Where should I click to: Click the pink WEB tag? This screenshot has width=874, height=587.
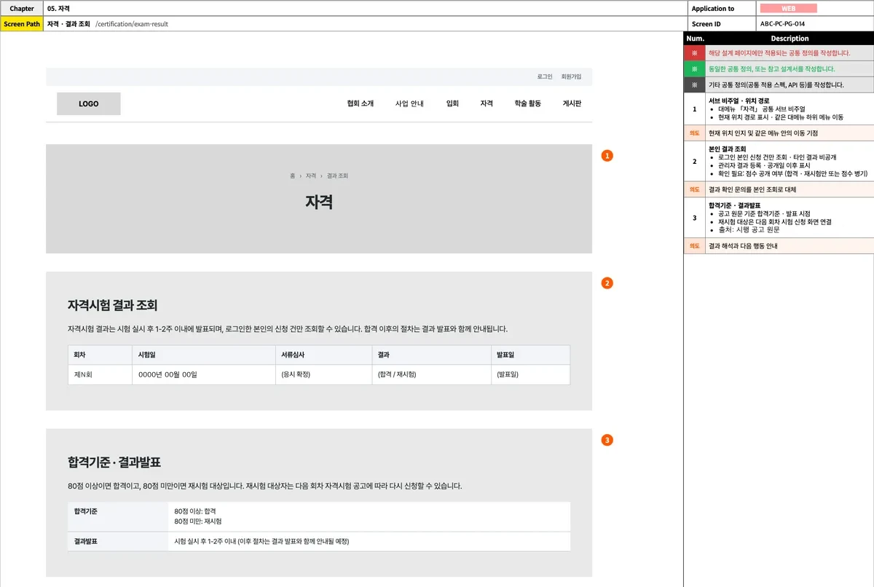tap(788, 9)
